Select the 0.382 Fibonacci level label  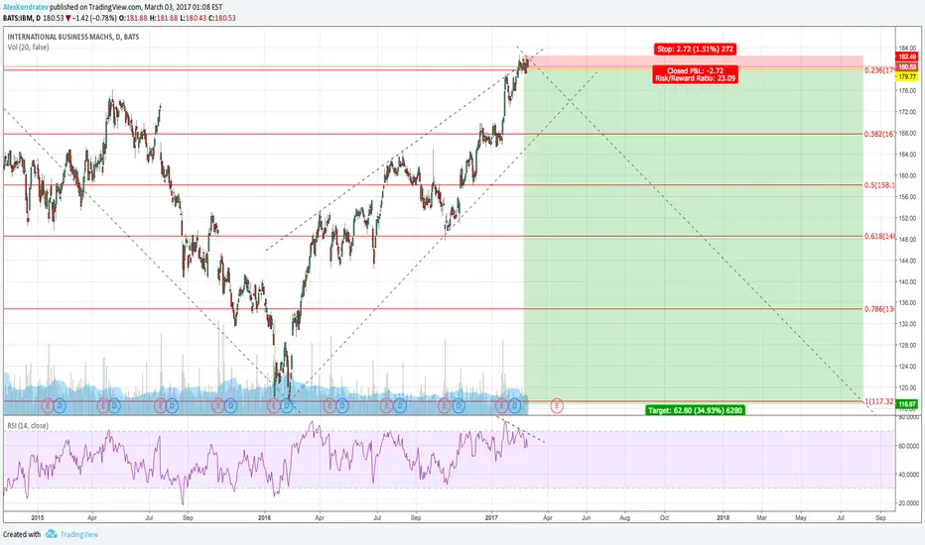pos(879,134)
